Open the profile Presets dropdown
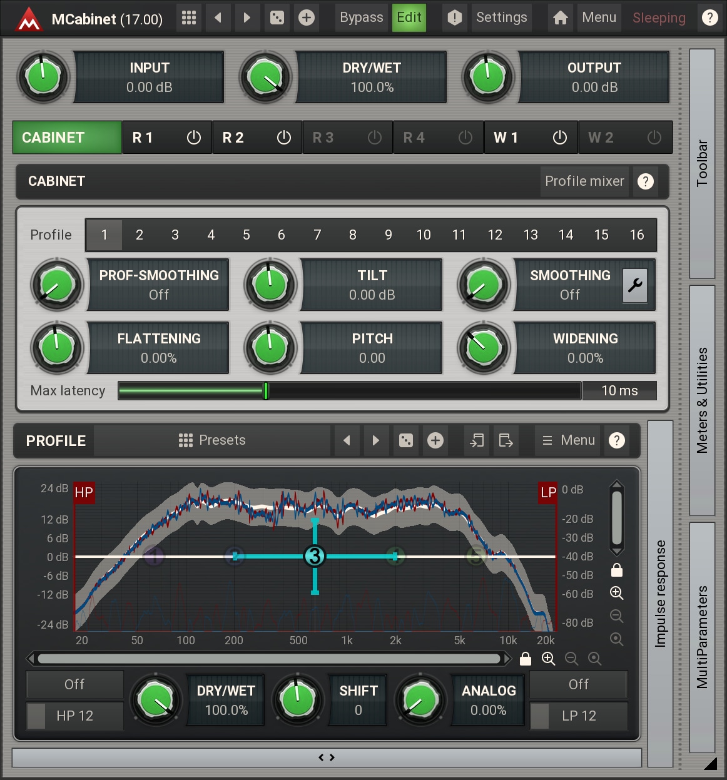Viewport: 727px width, 780px height. coord(212,440)
